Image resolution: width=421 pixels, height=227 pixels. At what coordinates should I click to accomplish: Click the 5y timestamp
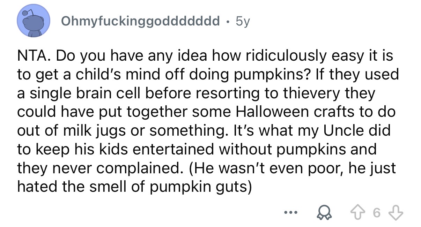point(243,22)
